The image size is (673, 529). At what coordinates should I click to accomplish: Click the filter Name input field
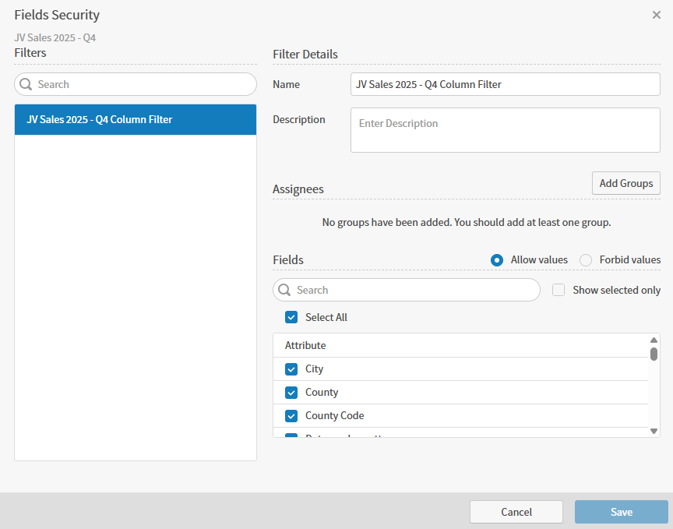[x=505, y=83]
